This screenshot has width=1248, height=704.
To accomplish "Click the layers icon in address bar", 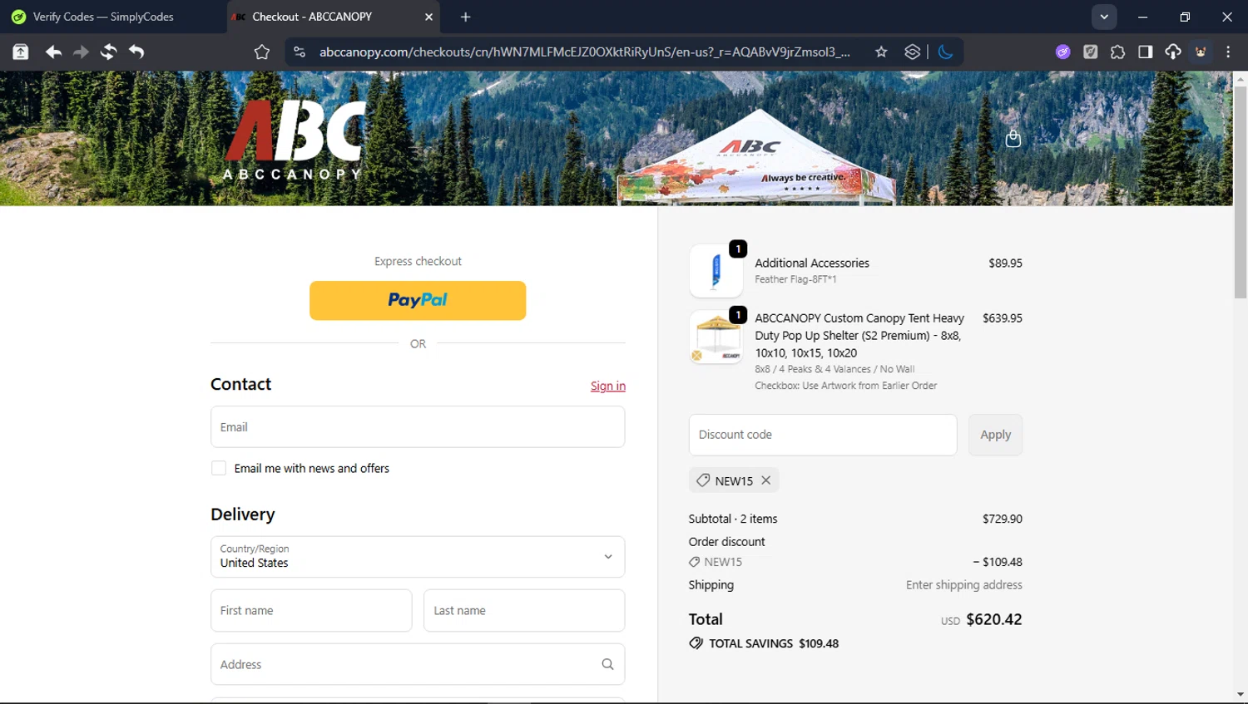I will [x=913, y=52].
